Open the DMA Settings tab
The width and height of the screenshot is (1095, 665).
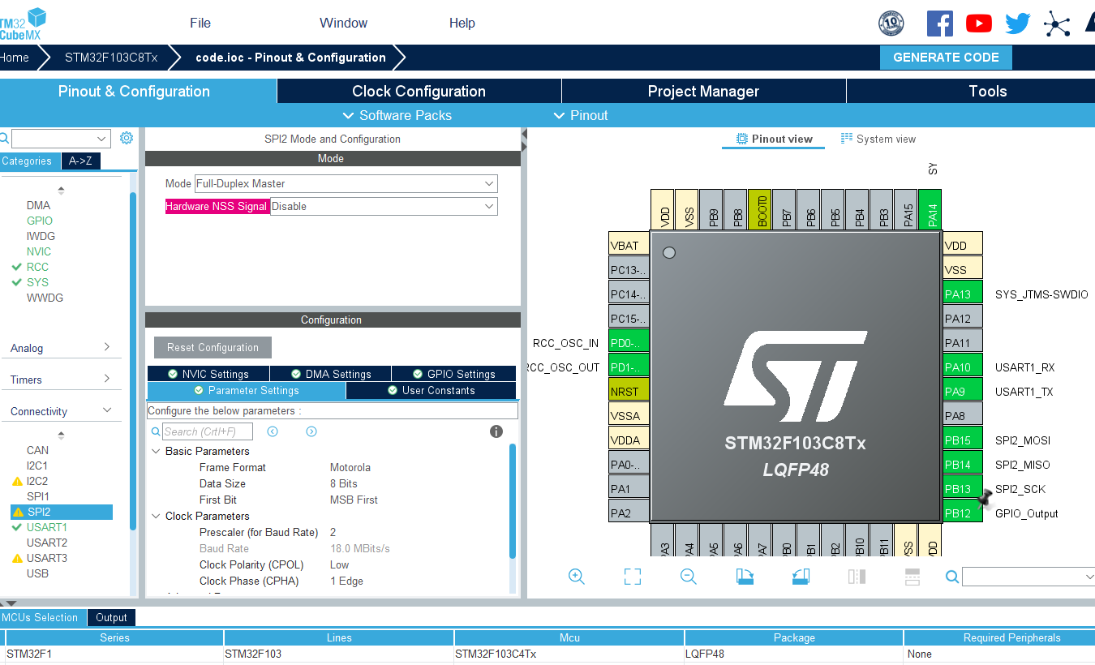click(x=331, y=374)
